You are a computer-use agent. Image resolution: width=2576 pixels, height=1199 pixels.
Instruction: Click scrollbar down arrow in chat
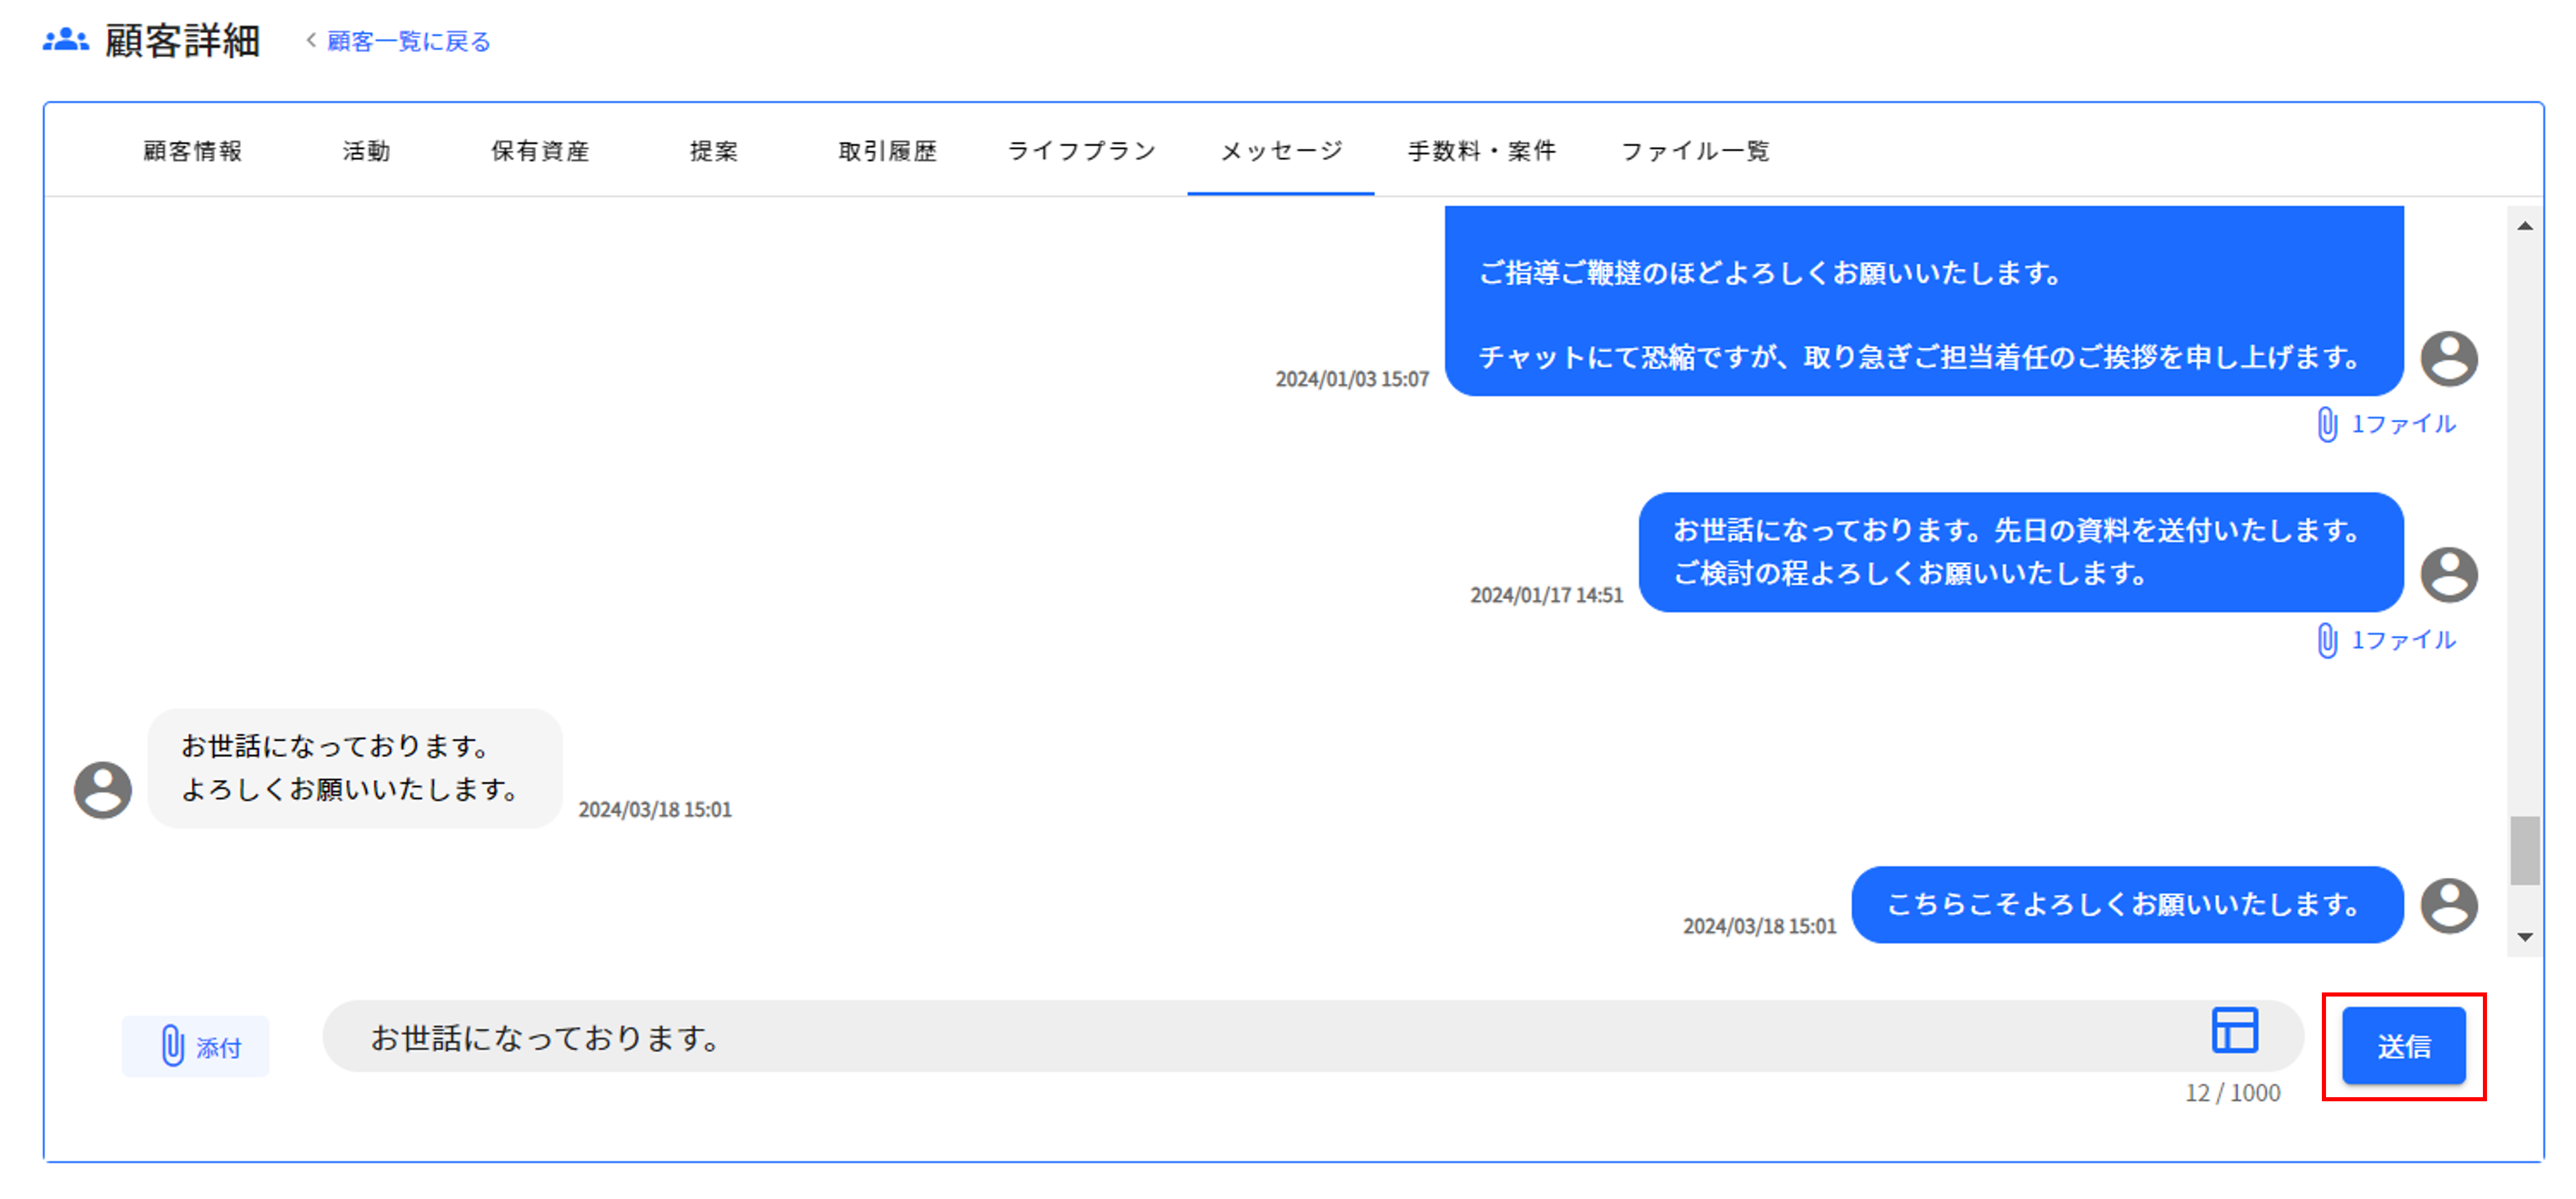click(2524, 937)
